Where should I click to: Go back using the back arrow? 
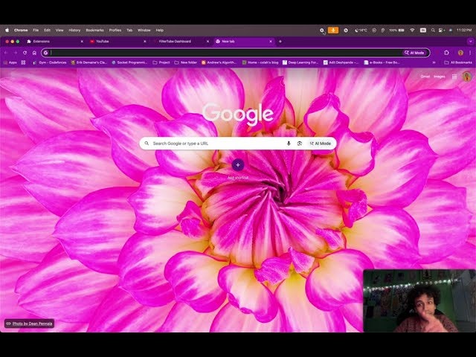6,53
